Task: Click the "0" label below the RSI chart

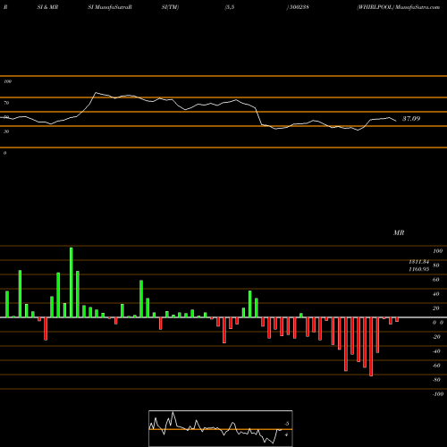Action: [4, 153]
